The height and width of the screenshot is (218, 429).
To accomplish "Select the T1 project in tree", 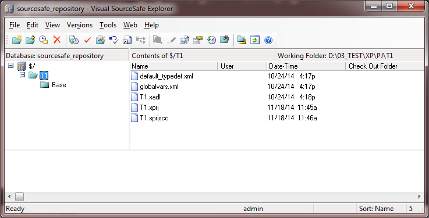I will point(44,75).
